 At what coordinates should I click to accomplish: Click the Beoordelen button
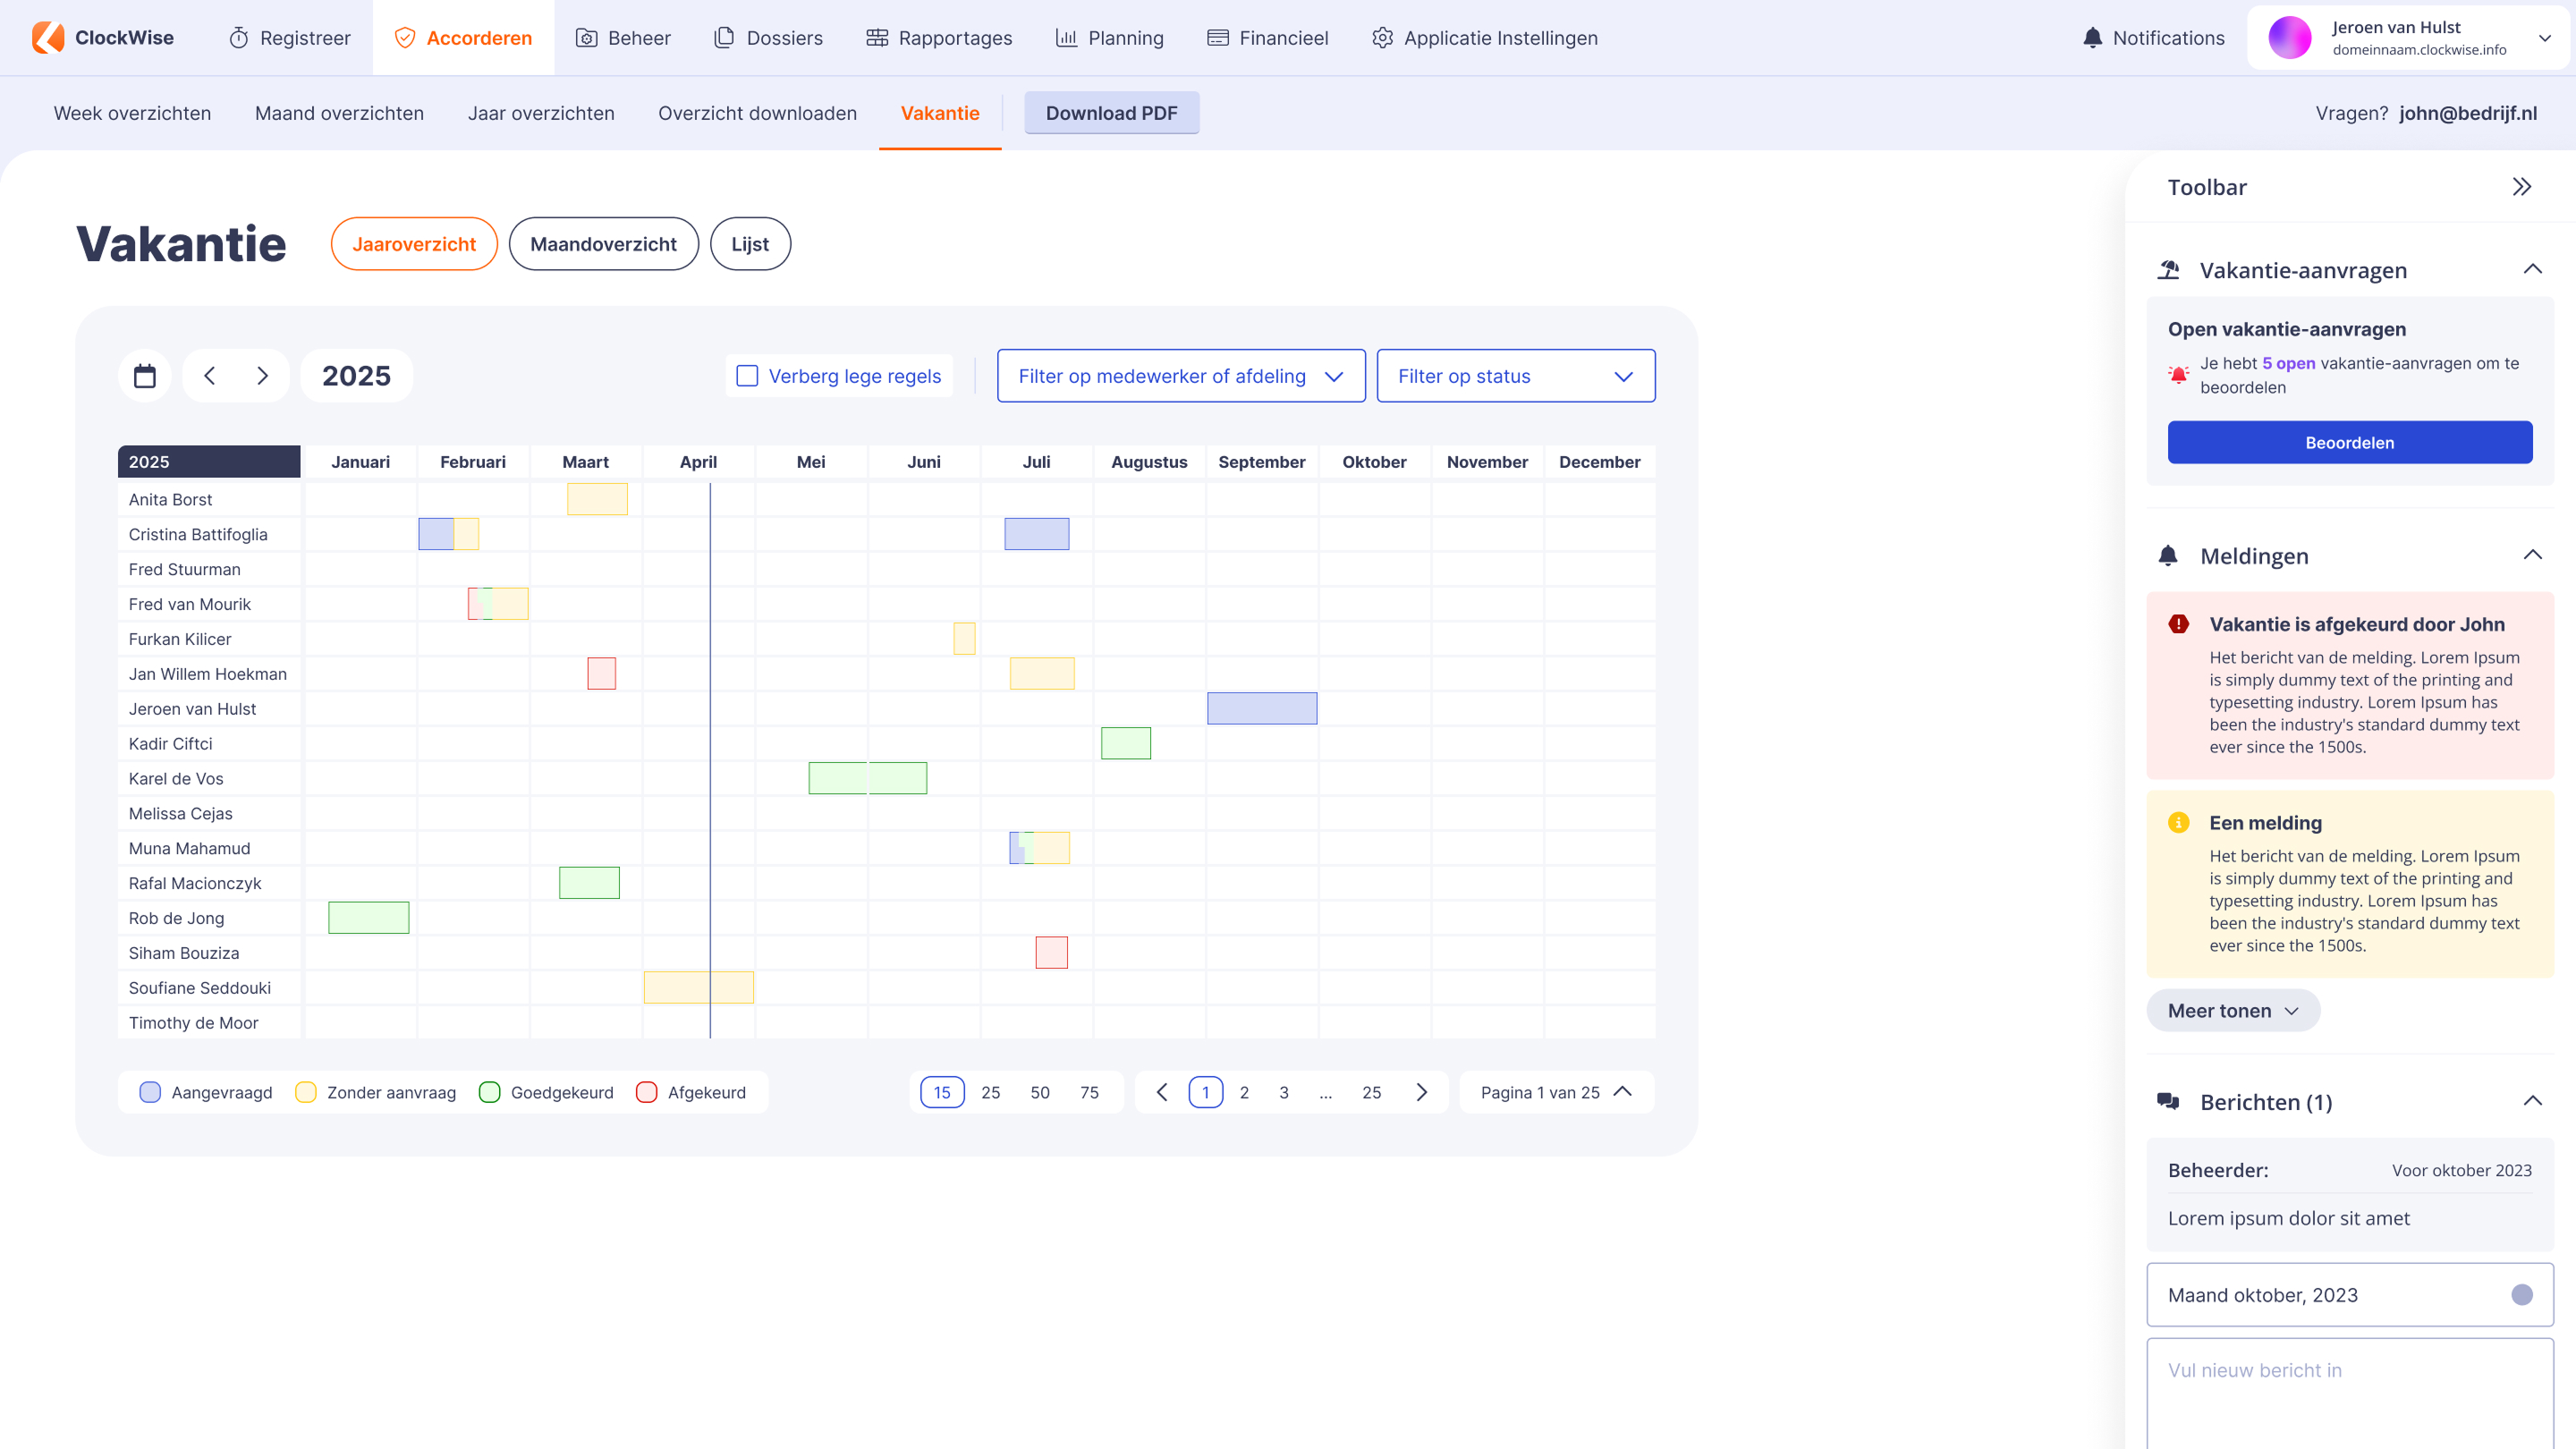point(2349,442)
